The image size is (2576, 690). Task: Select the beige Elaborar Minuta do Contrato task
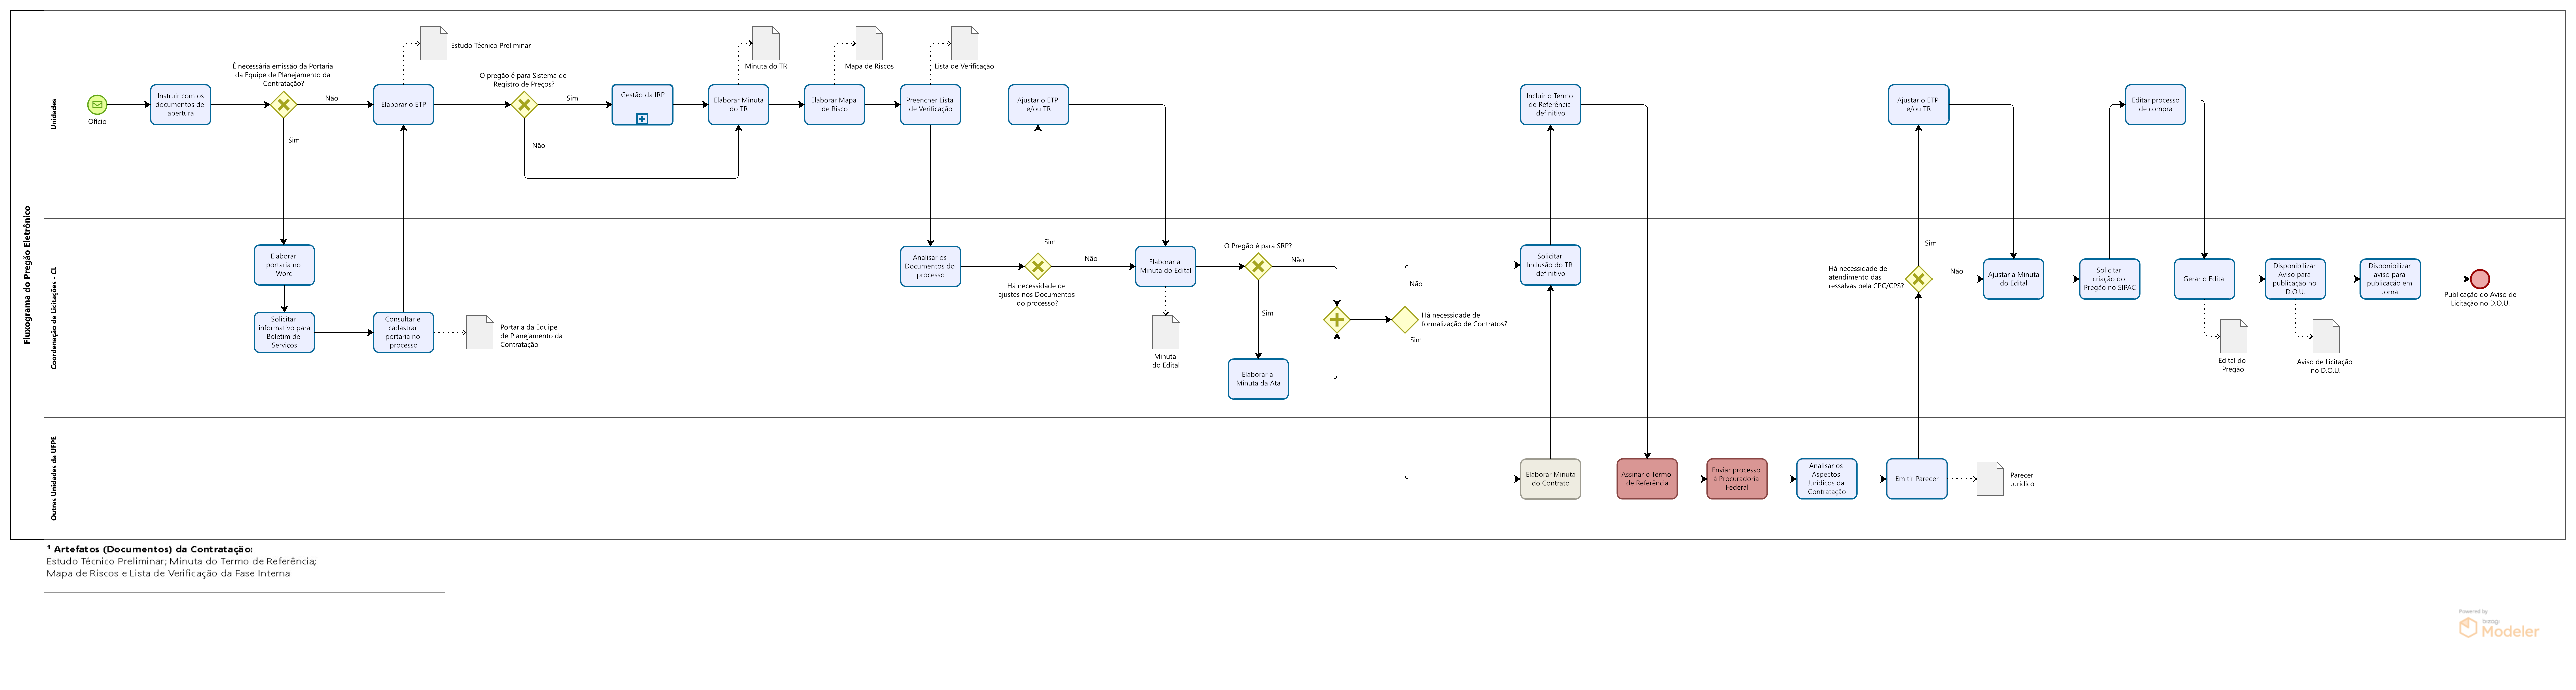click(x=1550, y=479)
